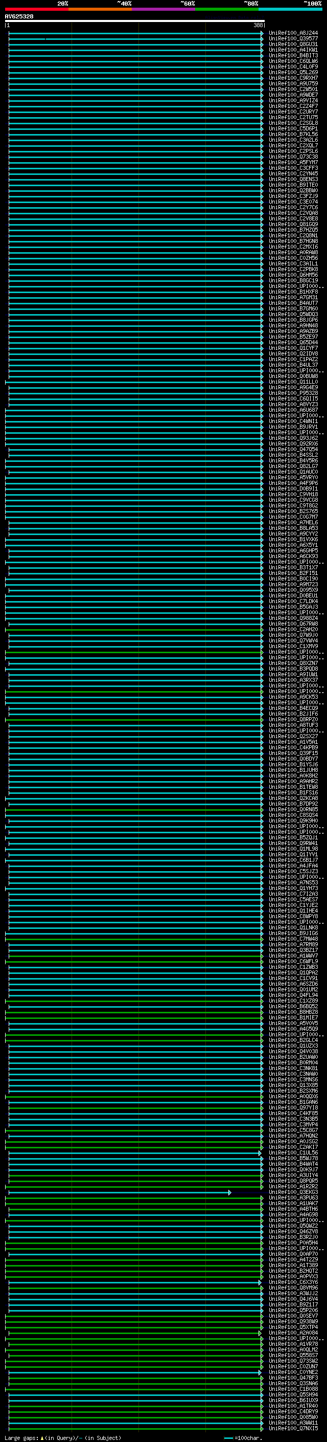Open hit UniRef100_C6QLW6
Screen dimensions: 327x1442
click(x=293, y=61)
